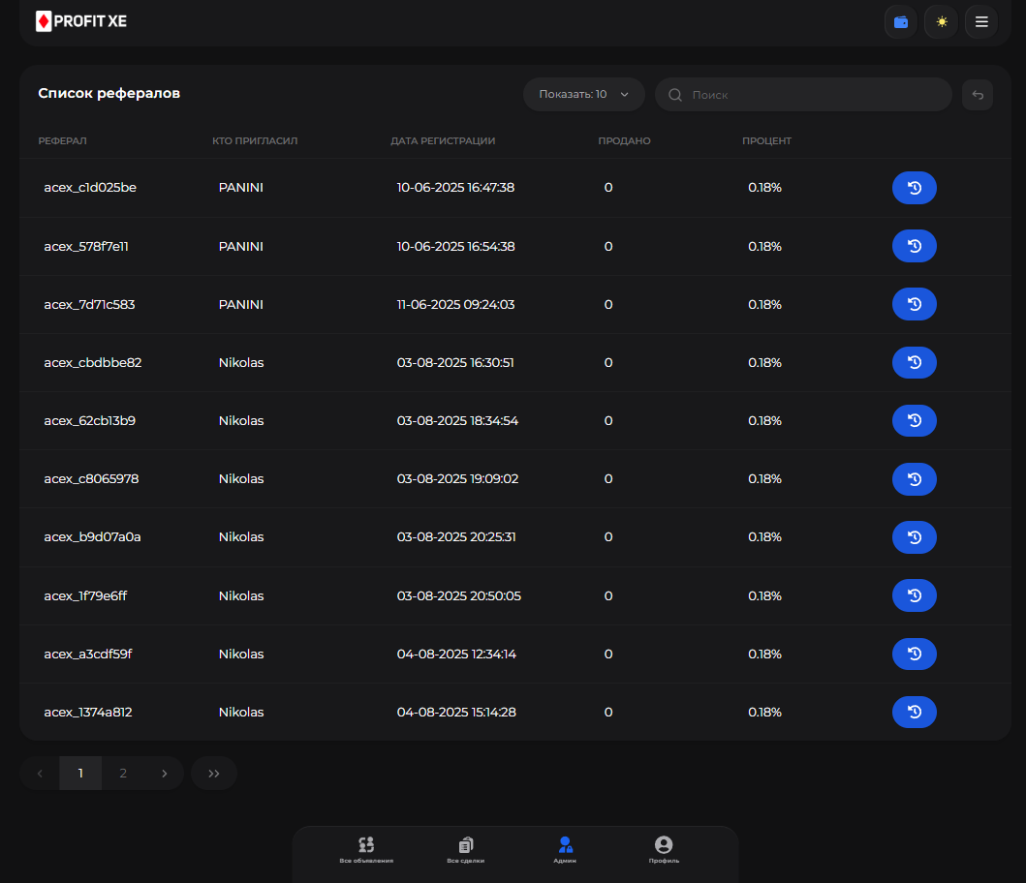Open the wallet icon in header
Image resolution: width=1026 pixels, height=883 pixels.
click(900, 22)
